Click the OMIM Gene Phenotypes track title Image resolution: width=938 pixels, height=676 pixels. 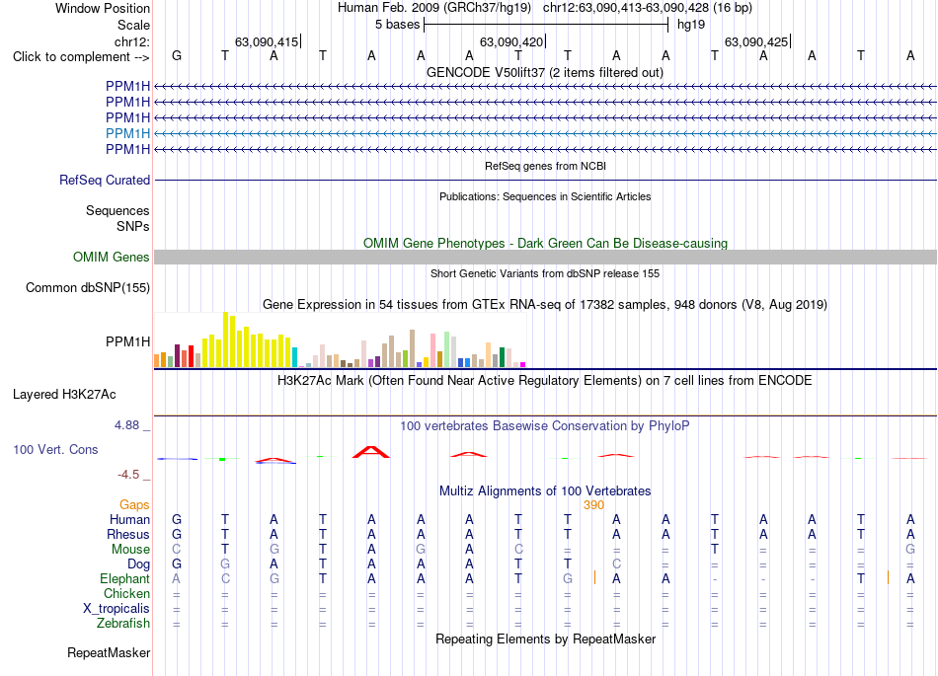pos(545,244)
